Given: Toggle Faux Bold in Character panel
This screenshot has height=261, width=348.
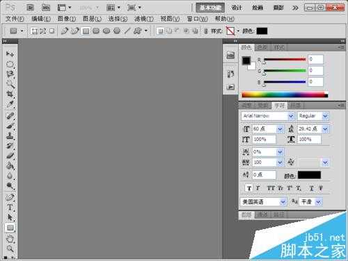Looking at the screenshot, I should [x=249, y=188].
